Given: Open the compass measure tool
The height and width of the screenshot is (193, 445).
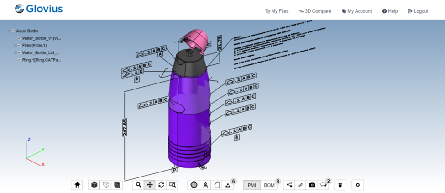Looking at the screenshot, I should point(205,185).
